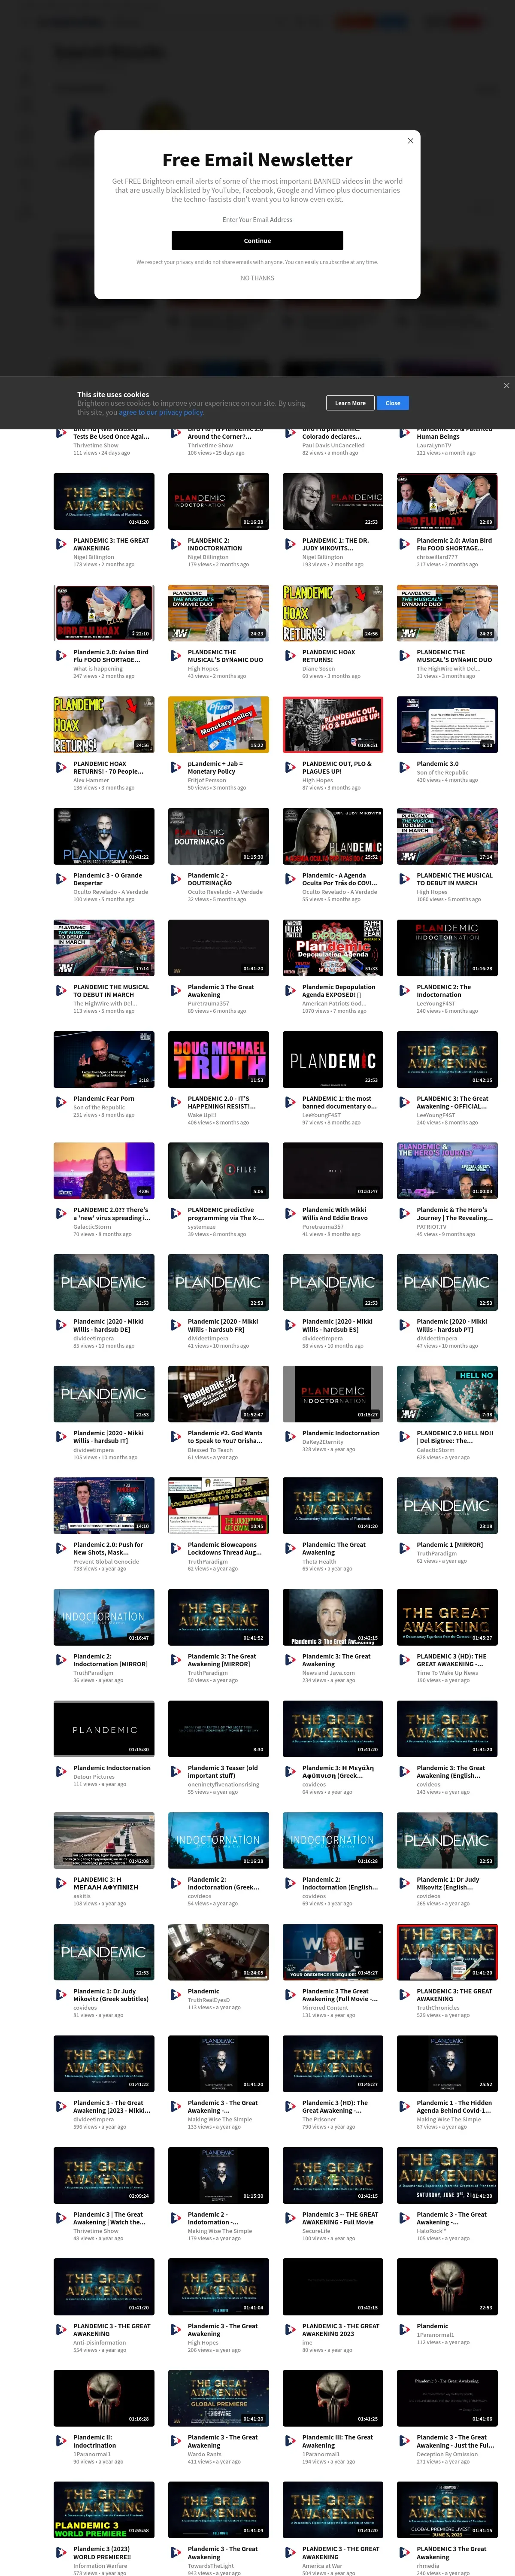Visit the Wardo Rants channel link
The height and width of the screenshot is (2576, 515).
205,2453
